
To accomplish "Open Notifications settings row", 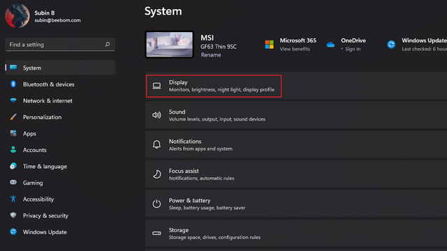I will click(296, 144).
